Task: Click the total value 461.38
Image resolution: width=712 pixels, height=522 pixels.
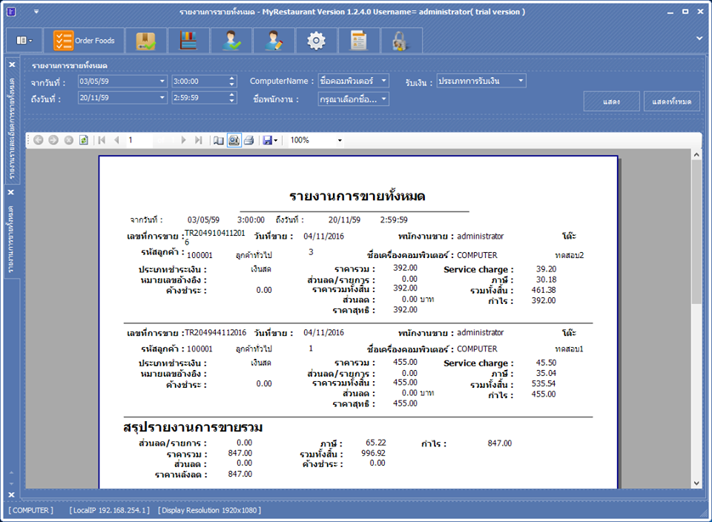Action: [544, 290]
